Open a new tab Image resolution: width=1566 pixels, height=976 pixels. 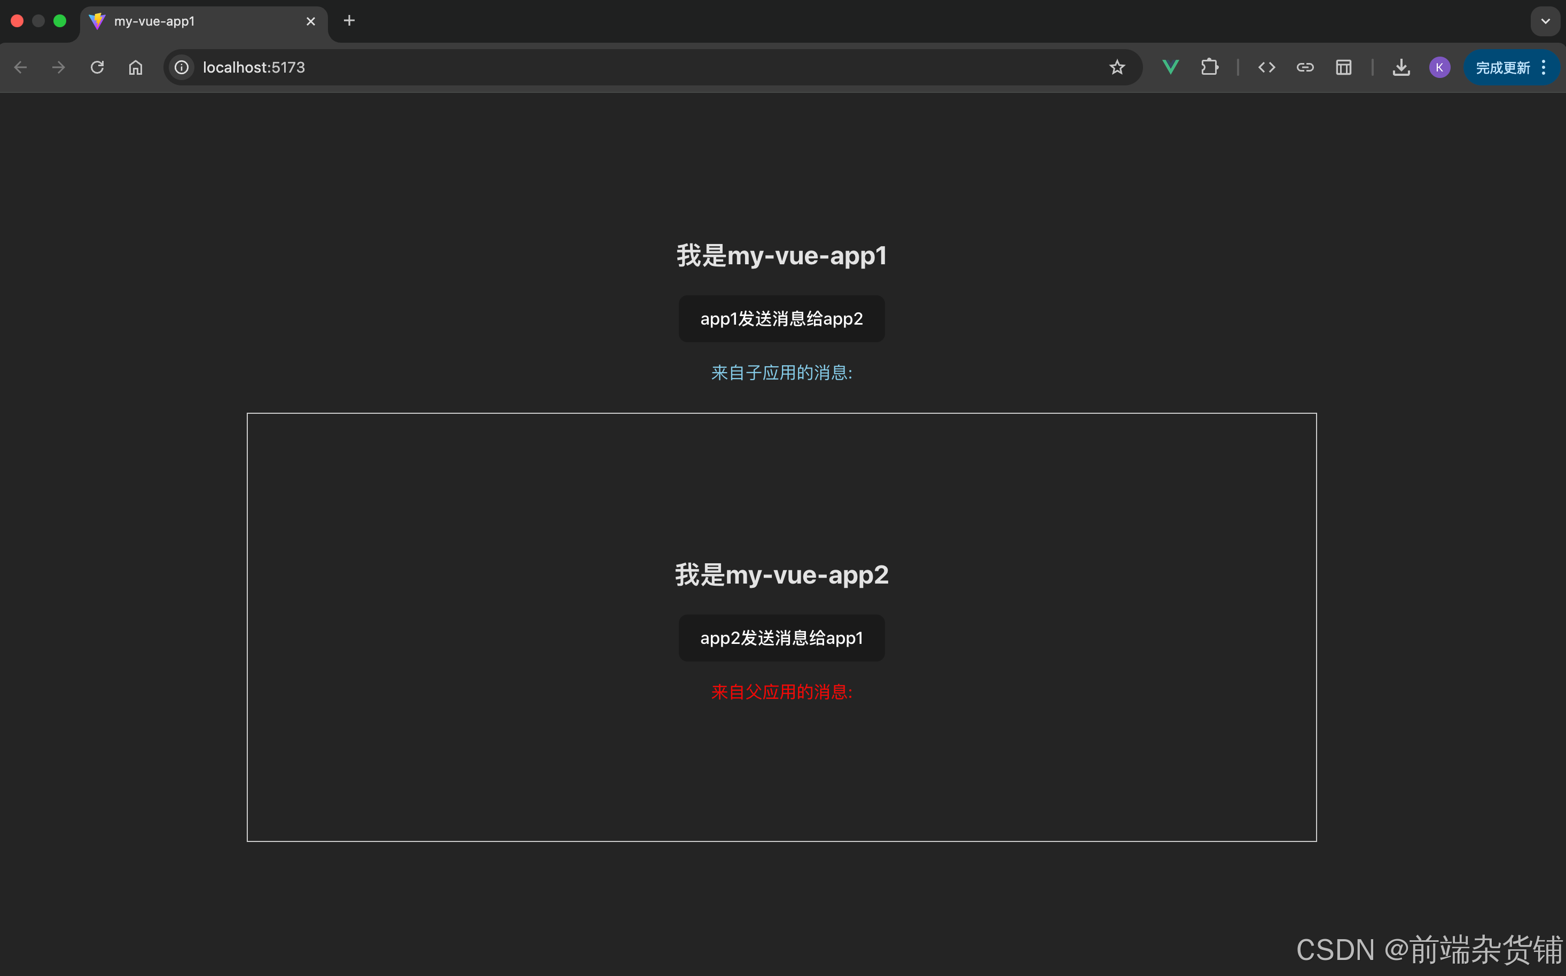coord(349,21)
